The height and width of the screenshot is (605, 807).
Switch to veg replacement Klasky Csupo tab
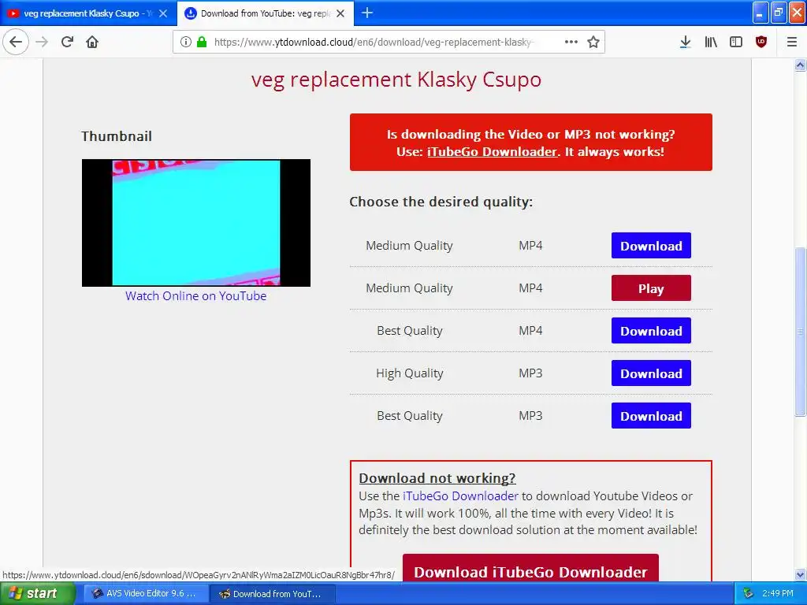[88, 13]
